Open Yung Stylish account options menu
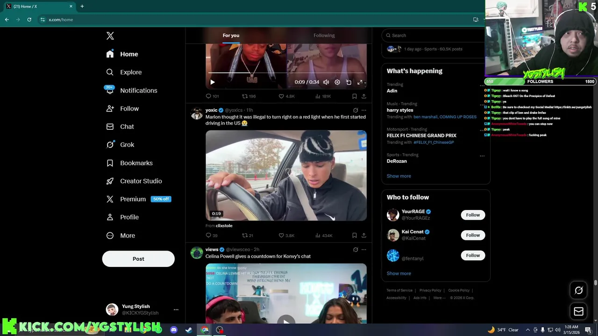The image size is (598, 336). click(176, 310)
